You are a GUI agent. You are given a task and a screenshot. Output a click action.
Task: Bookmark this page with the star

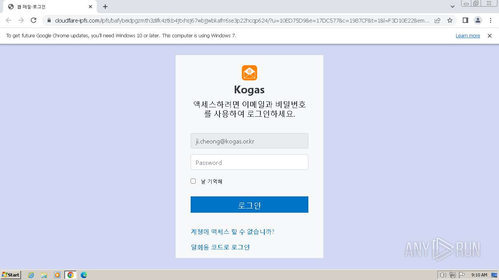click(450, 20)
